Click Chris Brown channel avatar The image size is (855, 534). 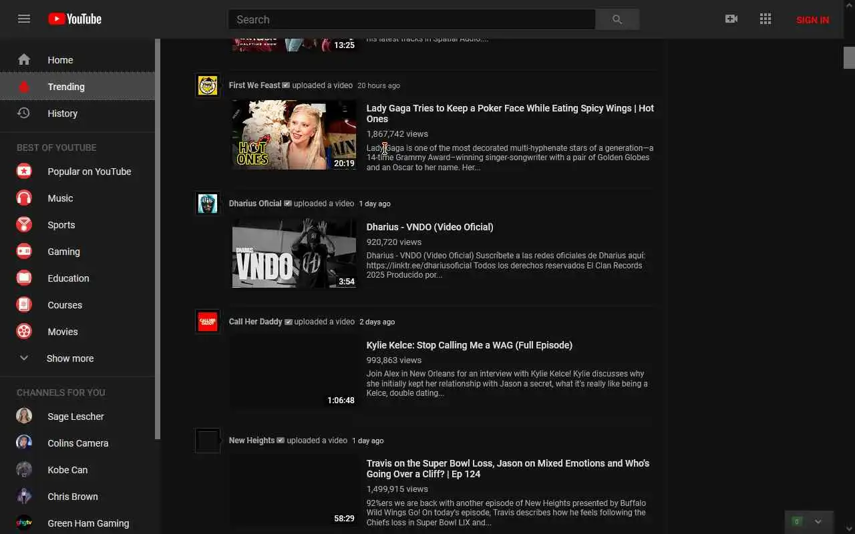[24, 497]
